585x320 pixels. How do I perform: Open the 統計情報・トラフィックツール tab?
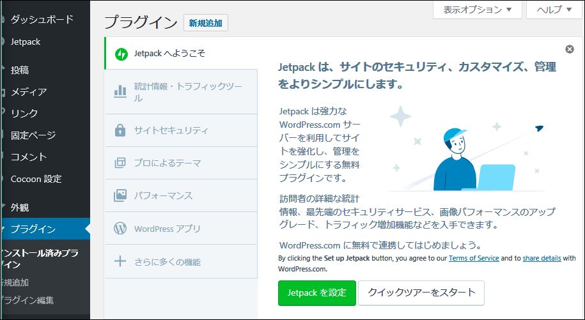click(x=181, y=91)
